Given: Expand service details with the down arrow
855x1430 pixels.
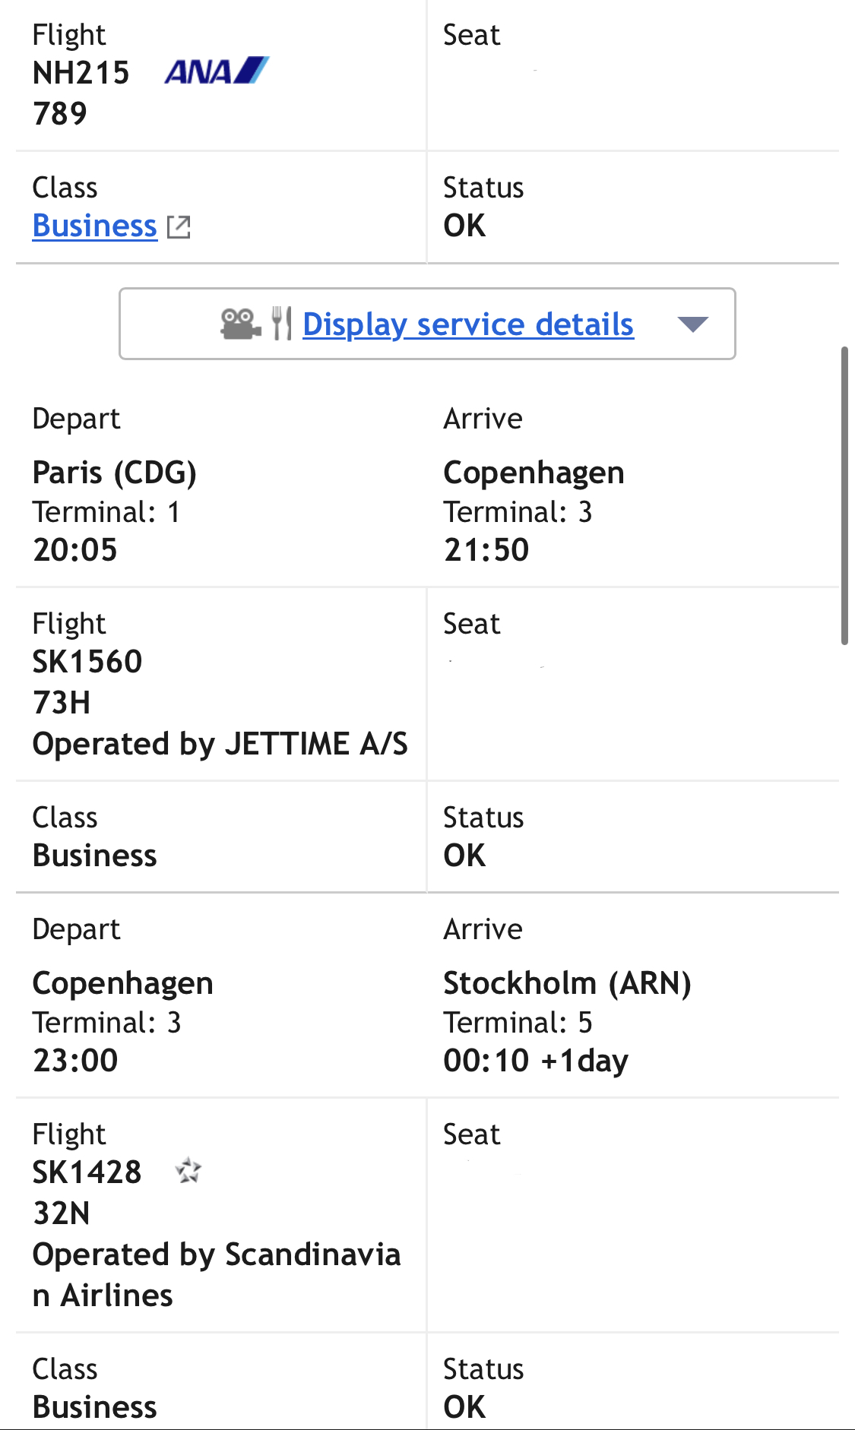Looking at the screenshot, I should coord(692,324).
